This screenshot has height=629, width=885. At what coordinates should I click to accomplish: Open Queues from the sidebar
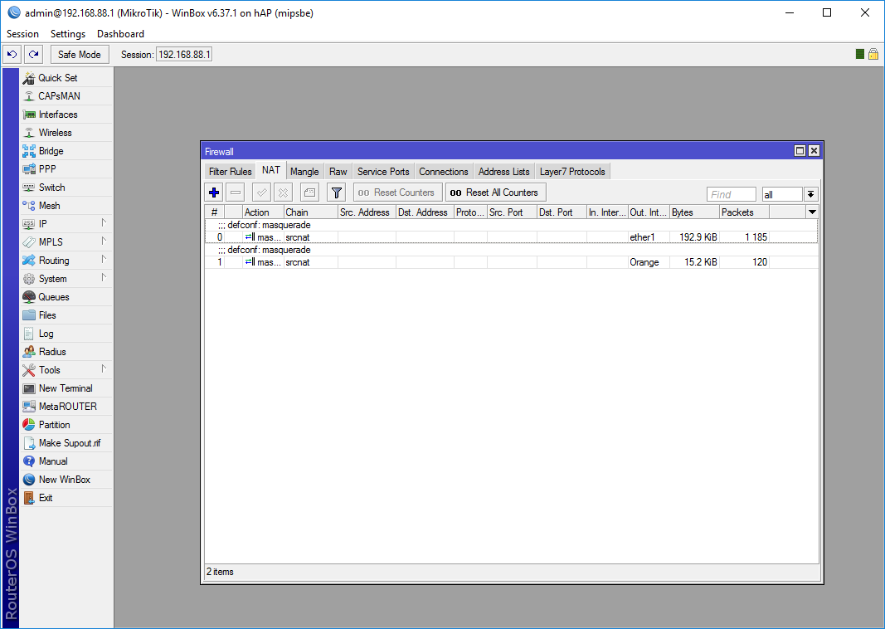[x=66, y=297]
